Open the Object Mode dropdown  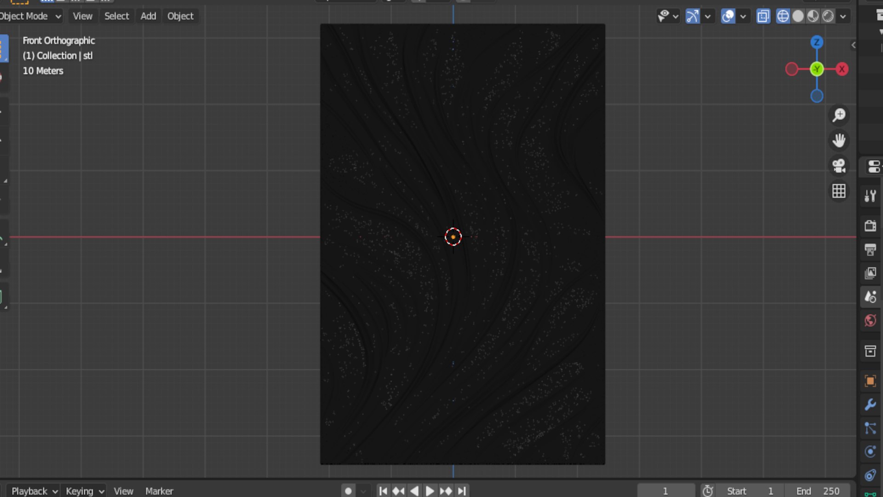point(30,16)
